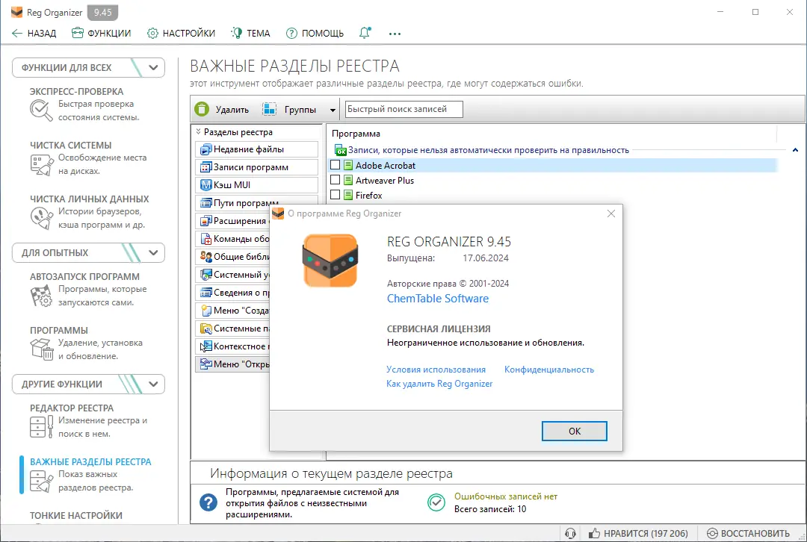
Task: Select Системные п... registry section
Action: coord(232,328)
